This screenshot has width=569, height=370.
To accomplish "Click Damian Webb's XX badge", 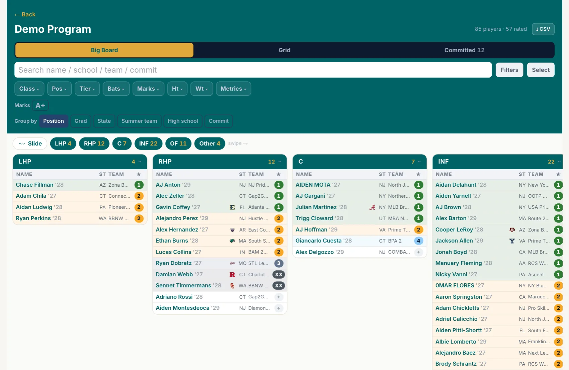I will tap(279, 275).
